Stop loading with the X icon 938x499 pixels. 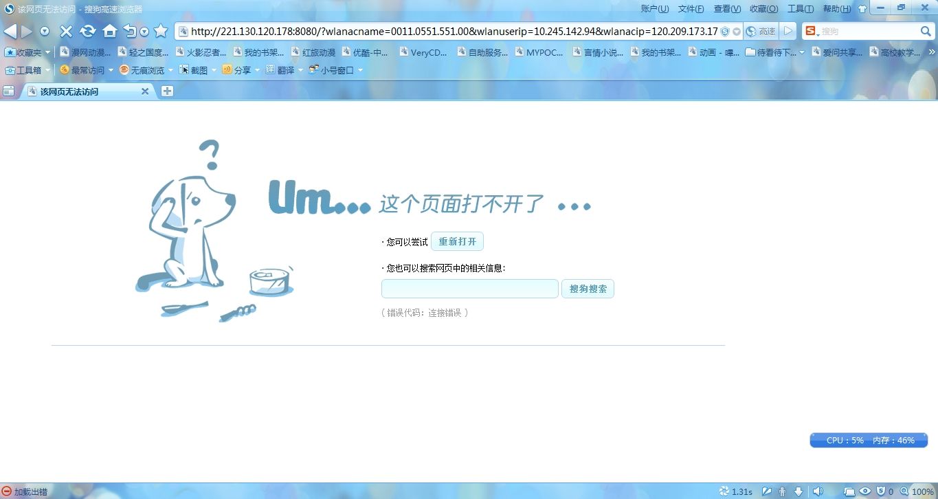tap(66, 31)
